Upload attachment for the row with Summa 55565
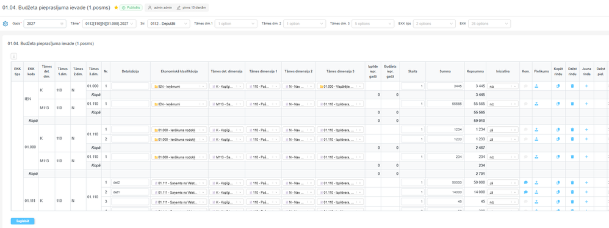609x228 pixels. coord(536,104)
